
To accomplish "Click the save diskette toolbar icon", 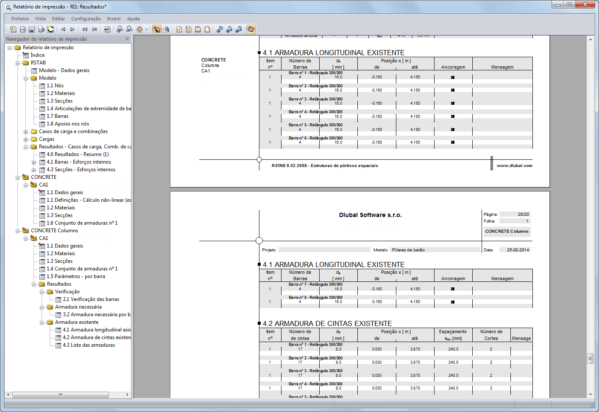I will point(32,29).
